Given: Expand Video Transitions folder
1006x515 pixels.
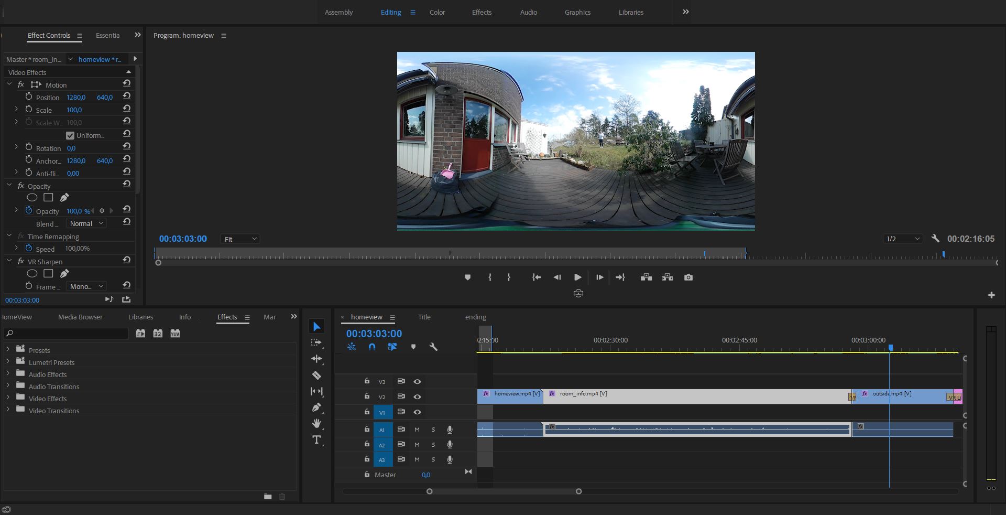Looking at the screenshot, I should pos(8,410).
